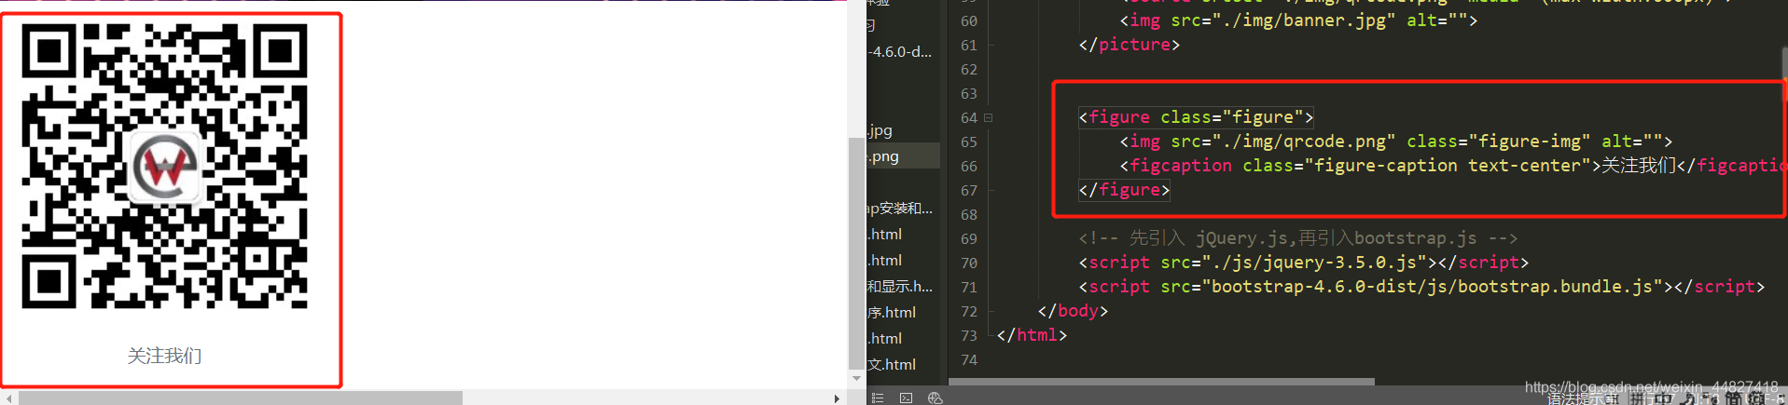Click "./img/qrcode.png" src value on line 65
1788x405 pixels.
point(1304,142)
